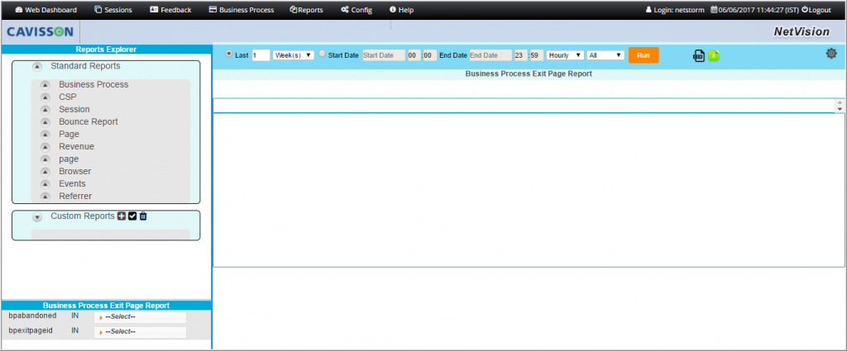Click the CAVISSON logo
The width and height of the screenshot is (847, 351).
coord(40,32)
